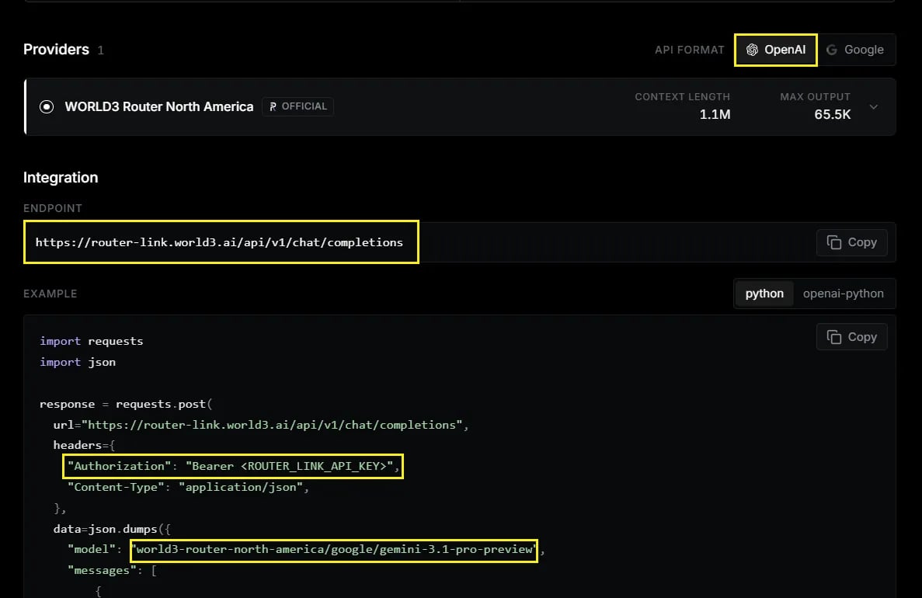The width and height of the screenshot is (922, 598).
Task: Click the API FORMAT label
Action: [x=690, y=50]
